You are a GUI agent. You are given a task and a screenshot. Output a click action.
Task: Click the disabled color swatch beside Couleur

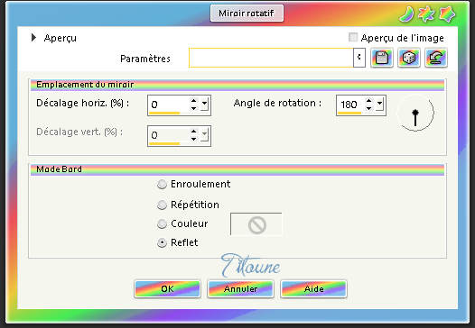tap(256, 224)
